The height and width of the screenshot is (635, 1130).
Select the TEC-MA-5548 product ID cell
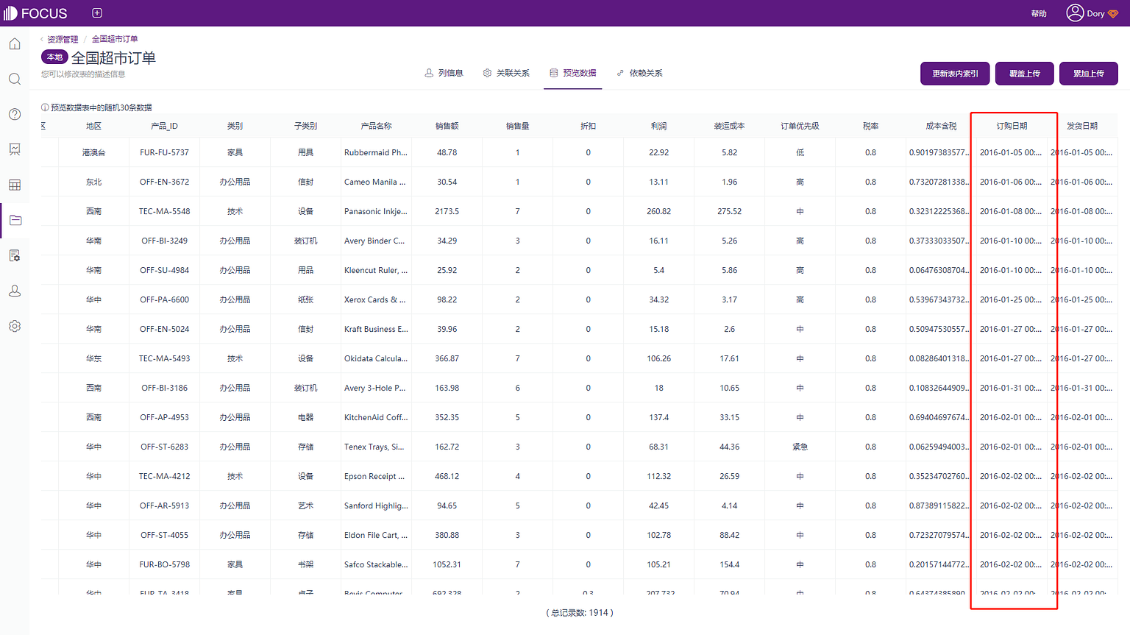coord(164,211)
